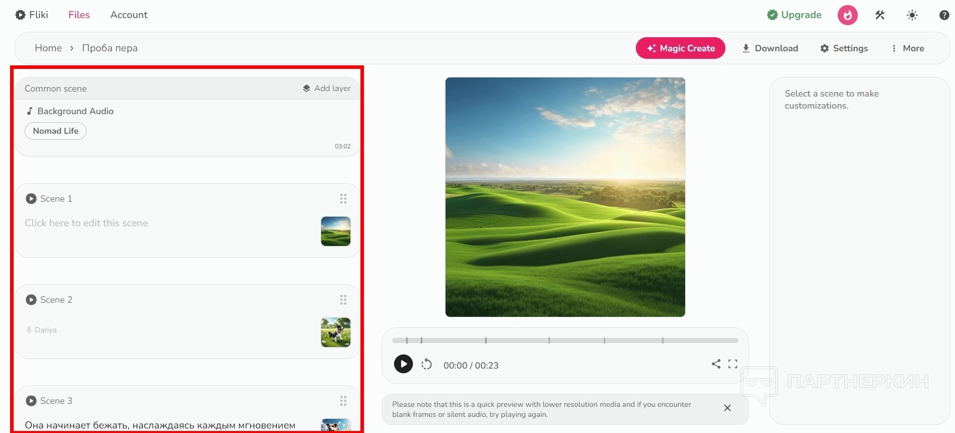Click the Scene 1 drag handle
The height and width of the screenshot is (433, 955).
tap(343, 199)
